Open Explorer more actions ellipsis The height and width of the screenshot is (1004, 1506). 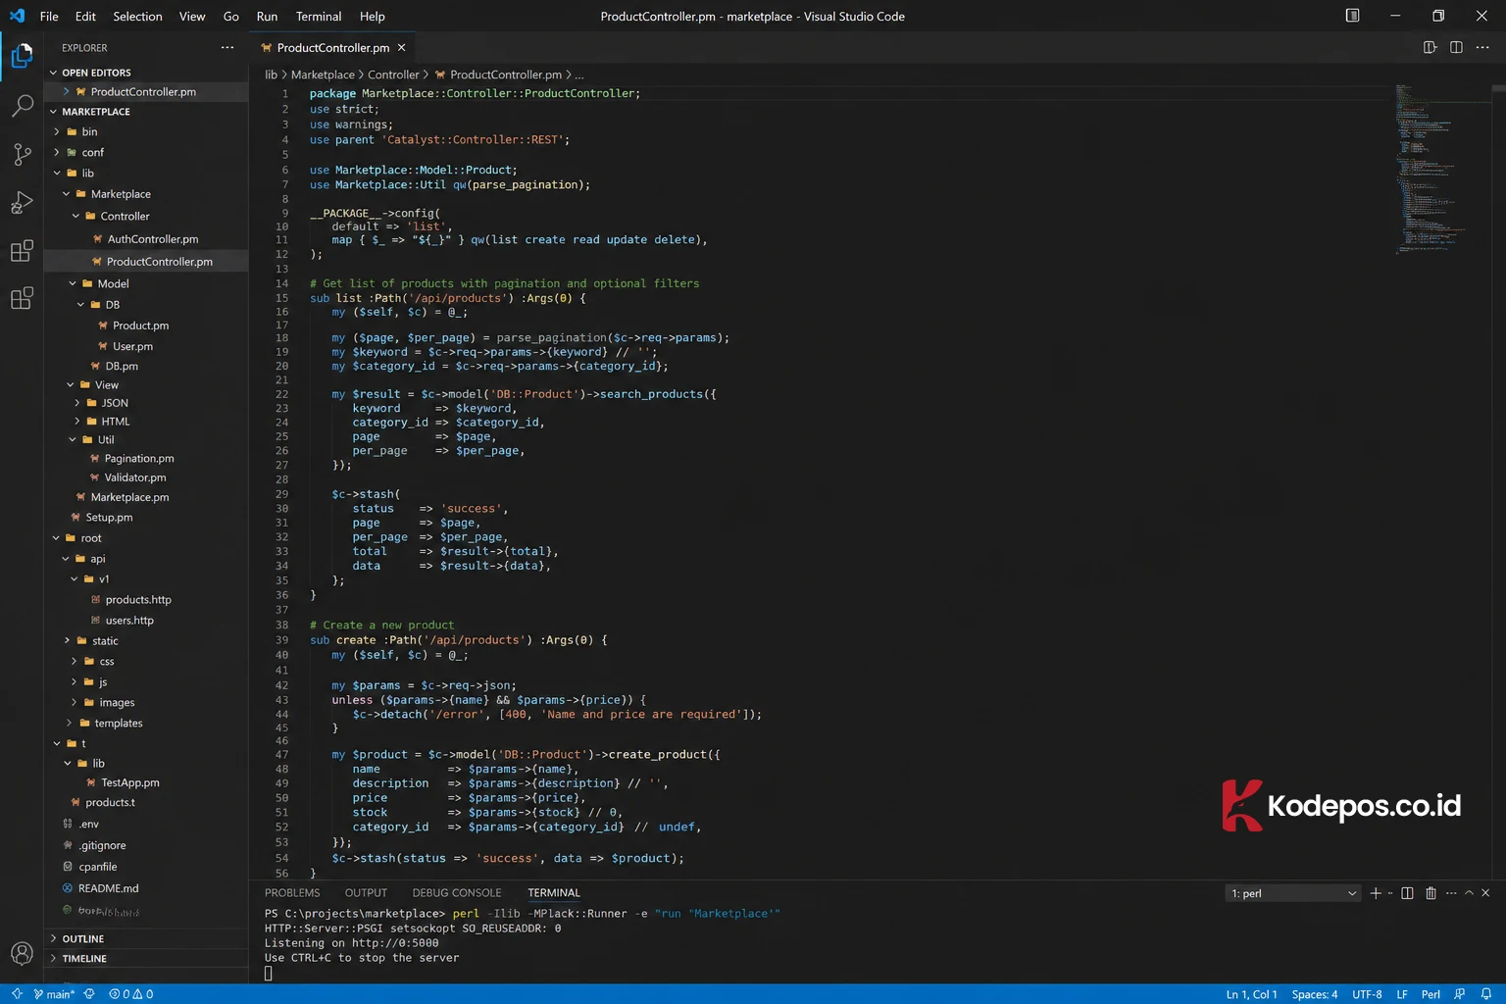227,47
